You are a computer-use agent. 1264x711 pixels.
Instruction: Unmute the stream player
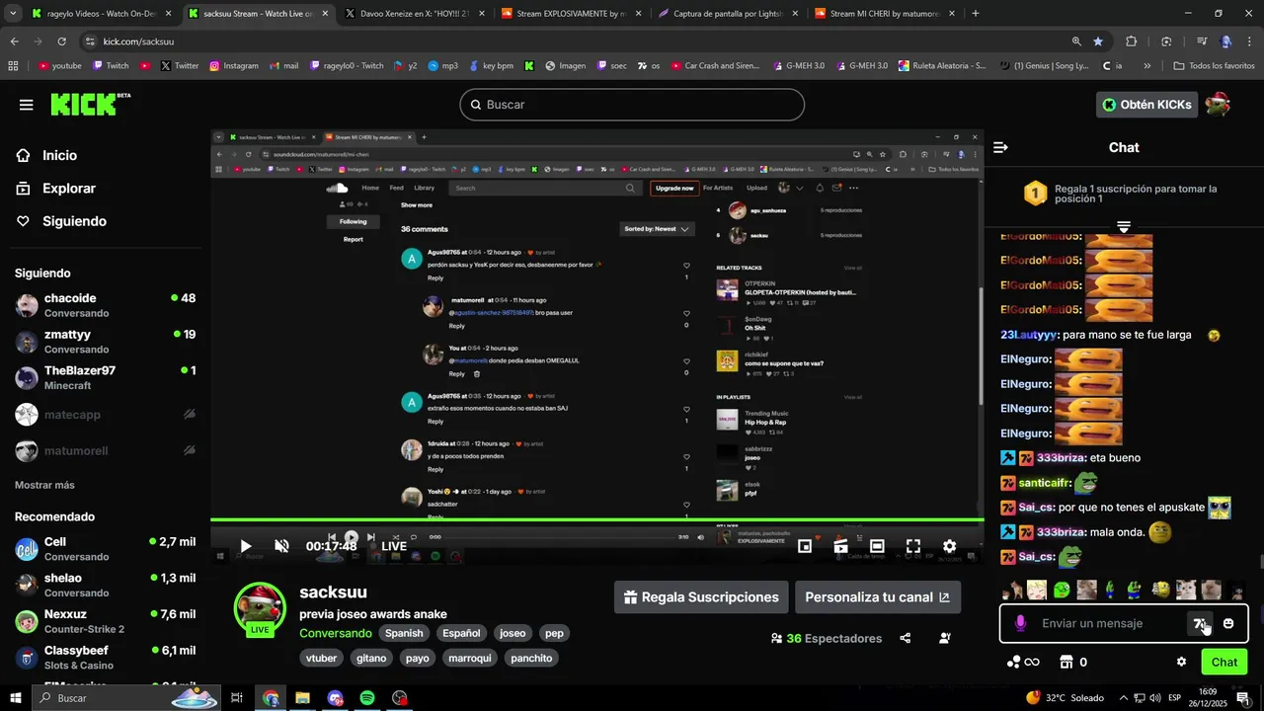(x=281, y=546)
